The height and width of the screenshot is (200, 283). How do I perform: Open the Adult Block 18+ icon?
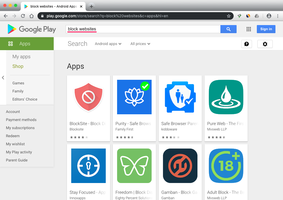(x=226, y=166)
